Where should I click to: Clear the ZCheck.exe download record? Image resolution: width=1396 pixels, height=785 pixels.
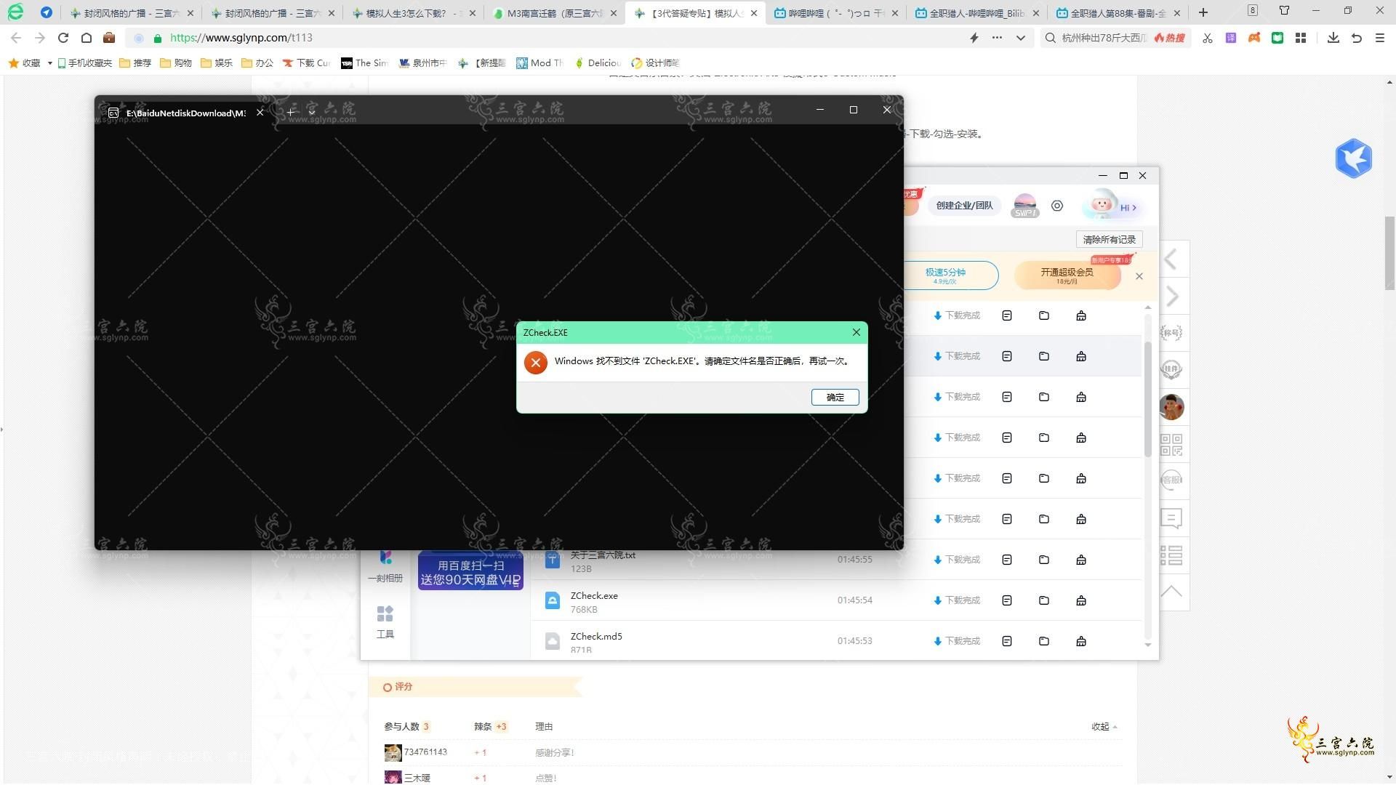[1081, 600]
